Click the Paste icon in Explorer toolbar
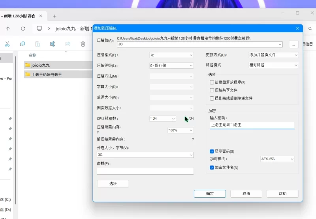 (38, 44)
